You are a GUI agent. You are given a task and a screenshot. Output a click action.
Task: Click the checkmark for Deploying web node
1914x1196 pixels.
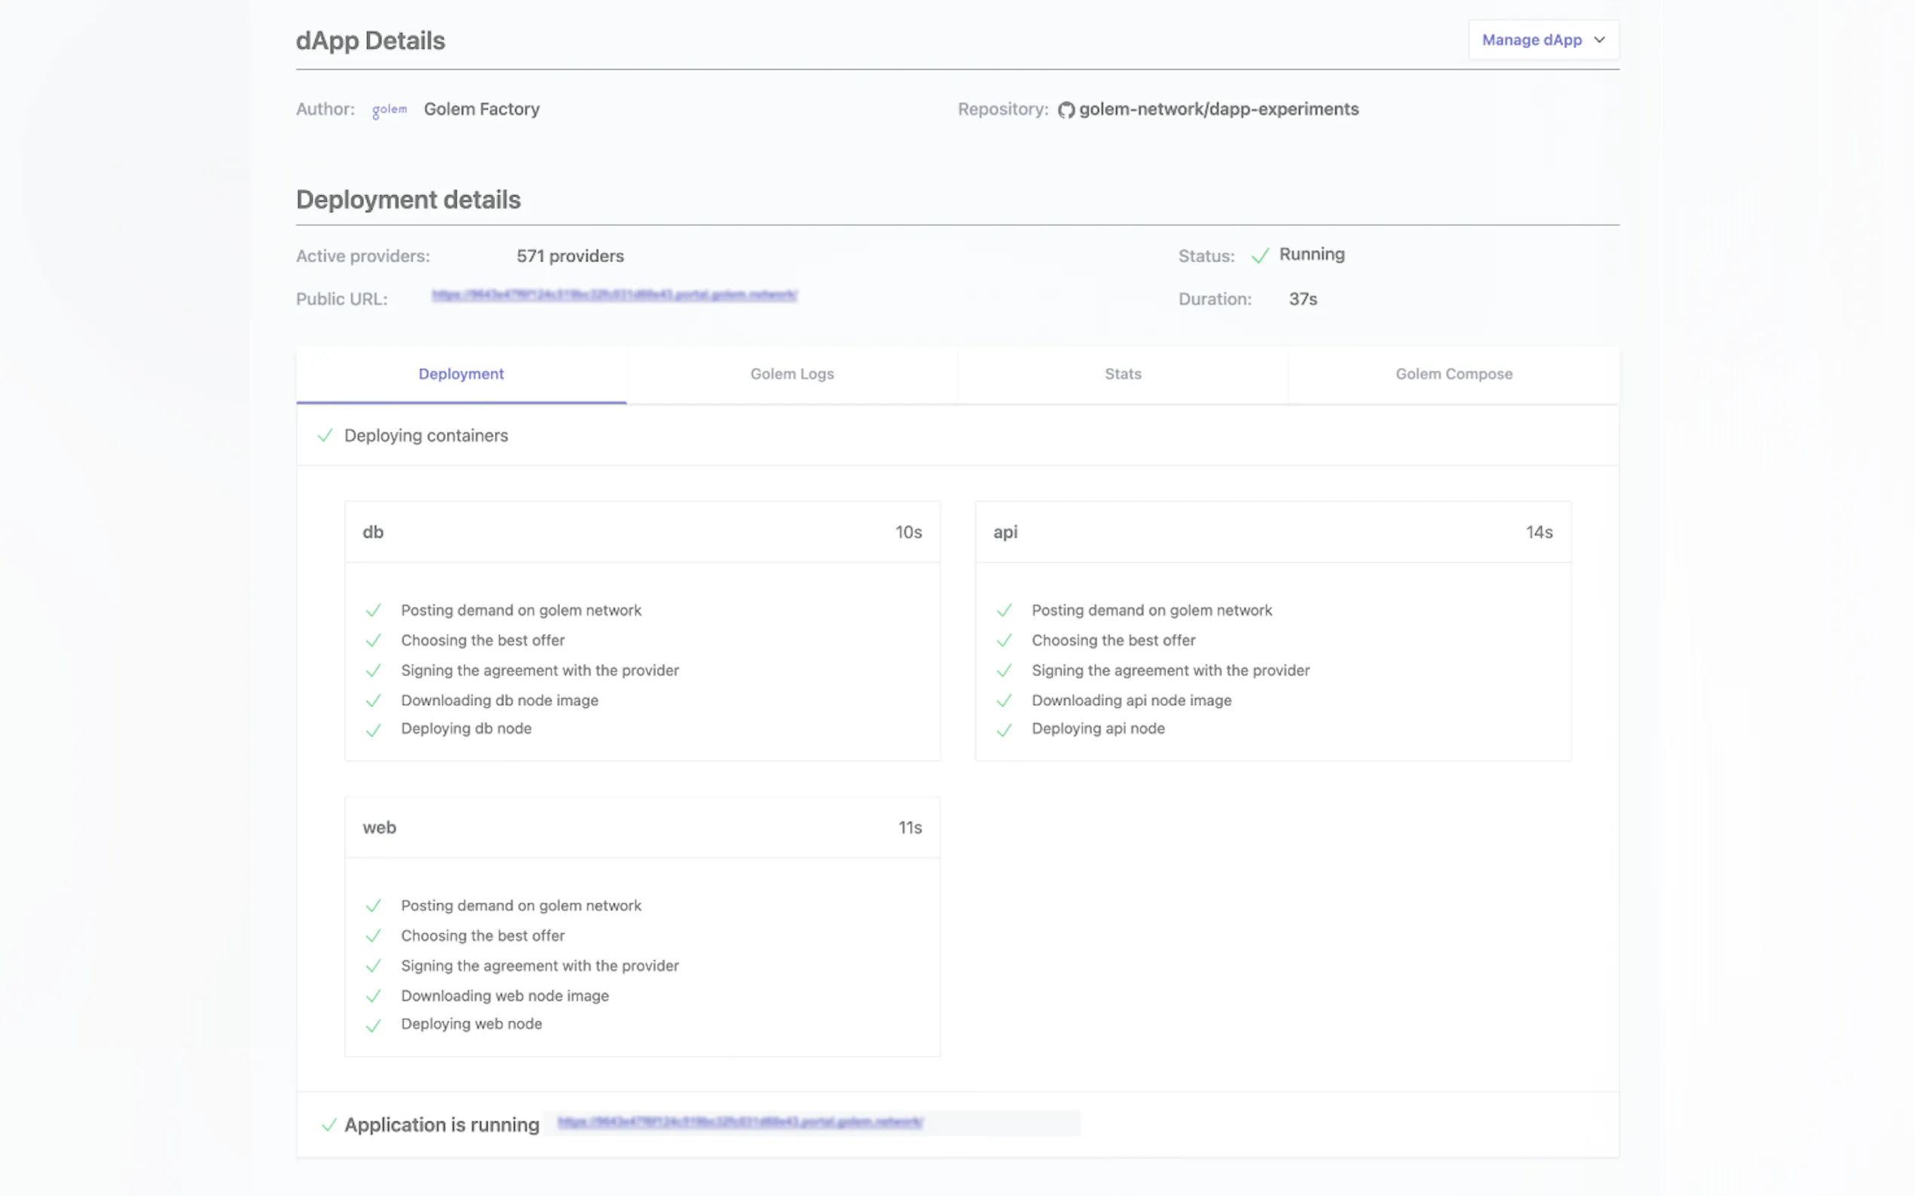(x=374, y=1026)
